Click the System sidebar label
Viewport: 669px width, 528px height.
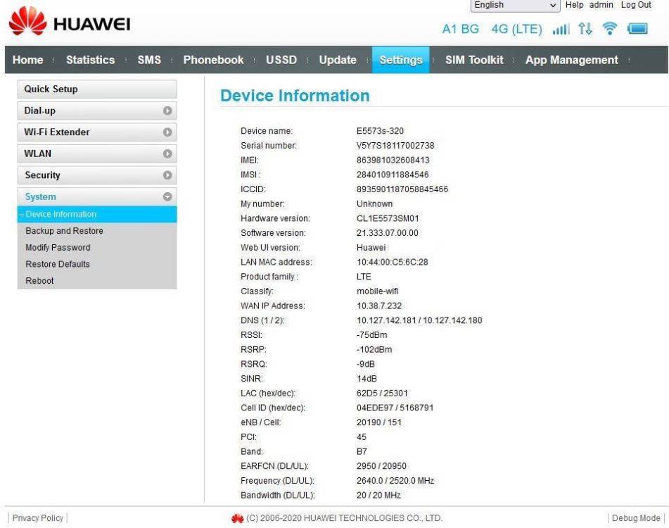[x=40, y=197]
